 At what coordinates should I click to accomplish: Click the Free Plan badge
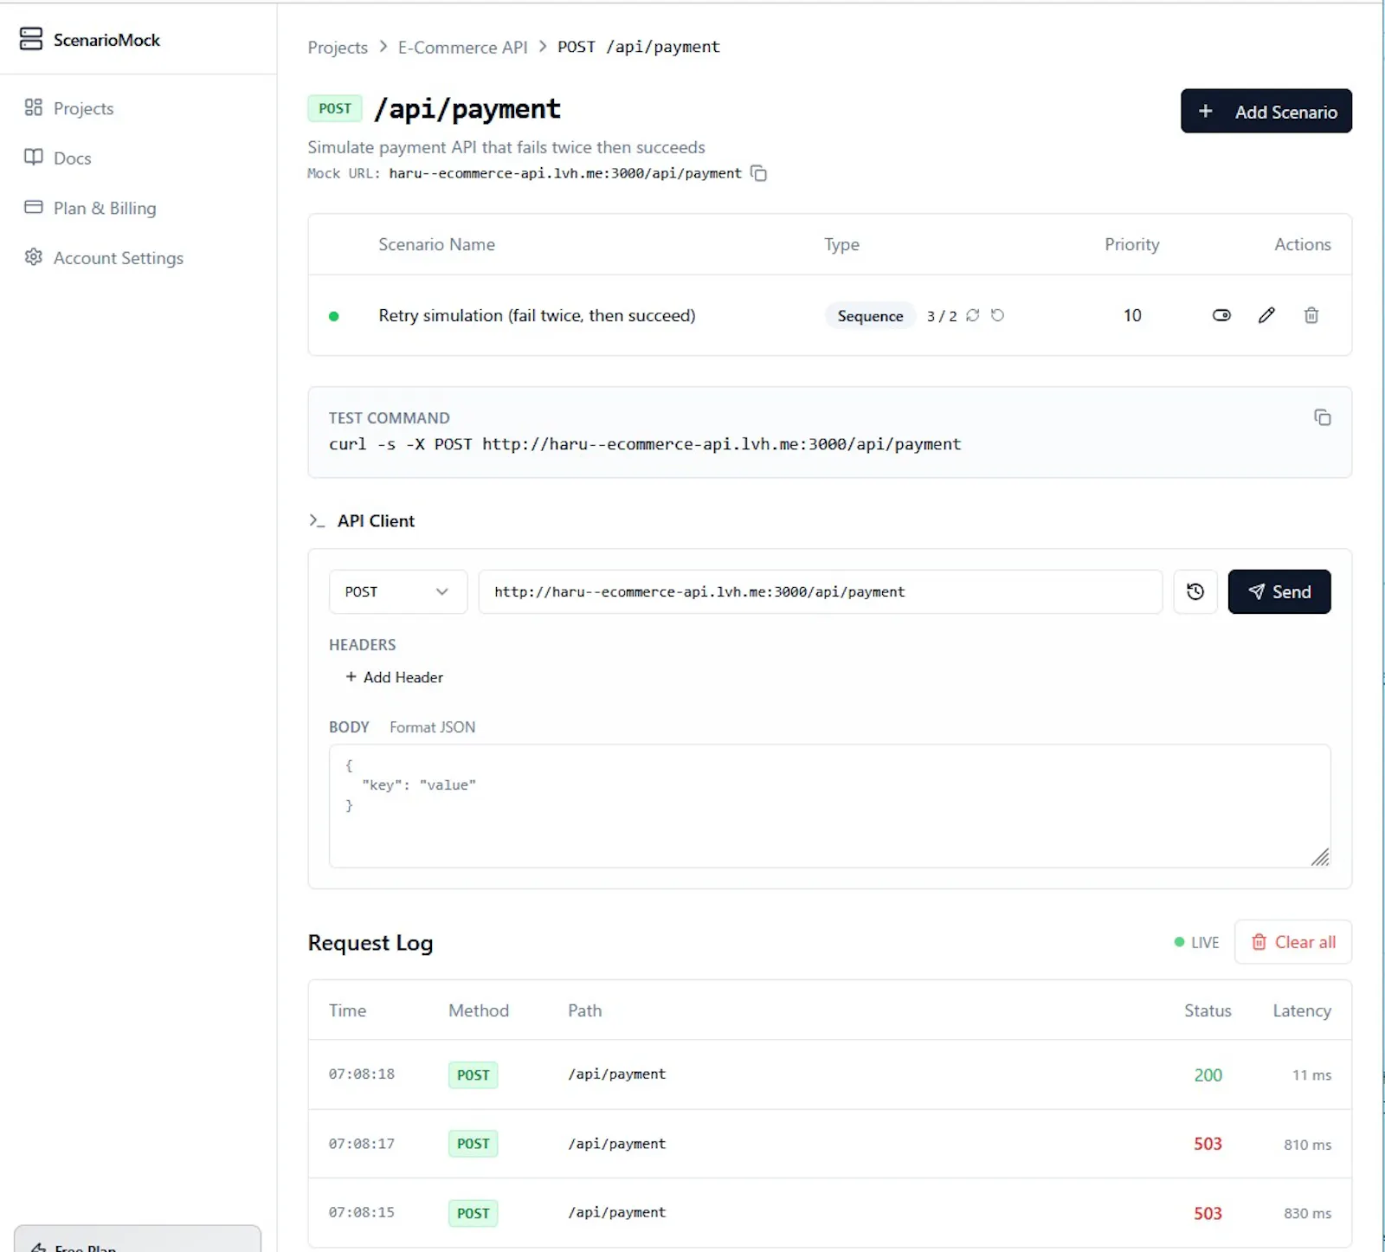[x=138, y=1240]
